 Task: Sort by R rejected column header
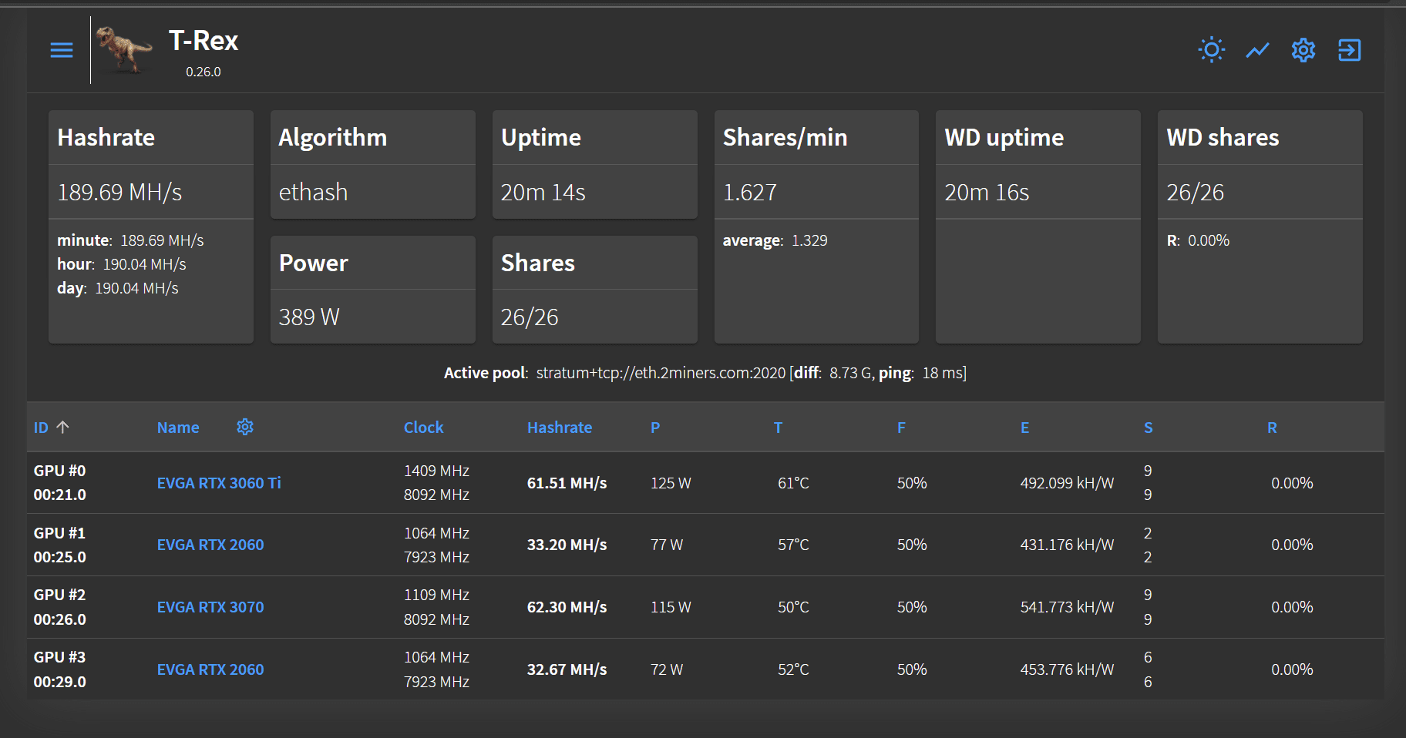[x=1272, y=428]
